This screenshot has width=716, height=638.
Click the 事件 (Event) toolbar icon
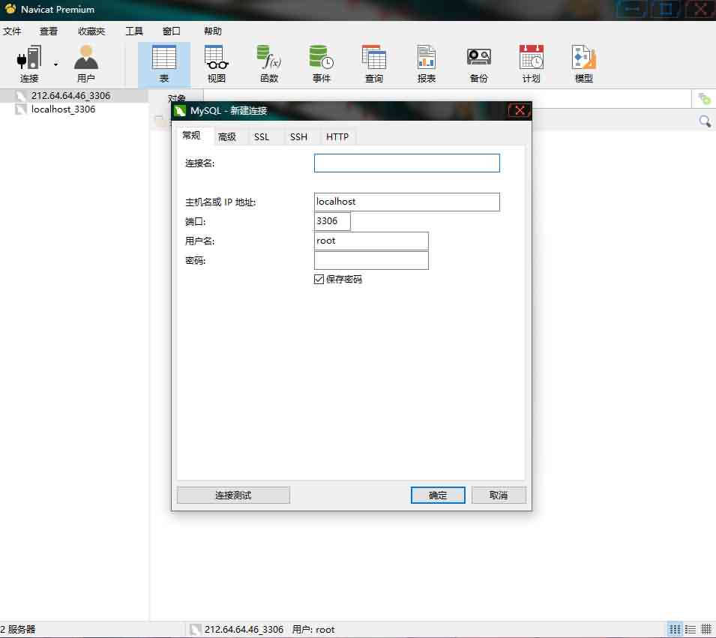[321, 64]
